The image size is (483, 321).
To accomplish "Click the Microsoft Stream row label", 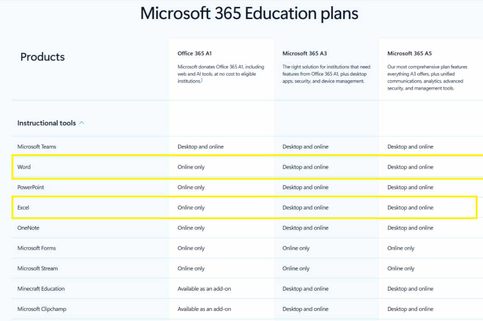I will (x=37, y=268).
